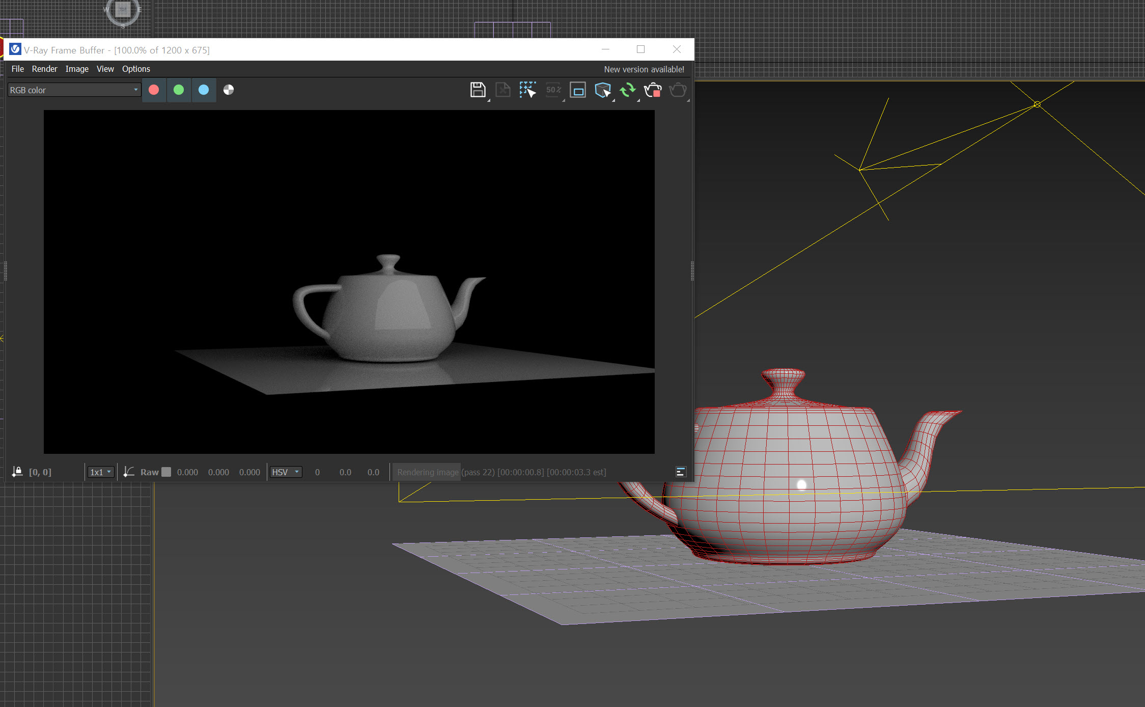The width and height of the screenshot is (1145, 707).
Task: Click the Raw color swatch square
Action: click(166, 472)
